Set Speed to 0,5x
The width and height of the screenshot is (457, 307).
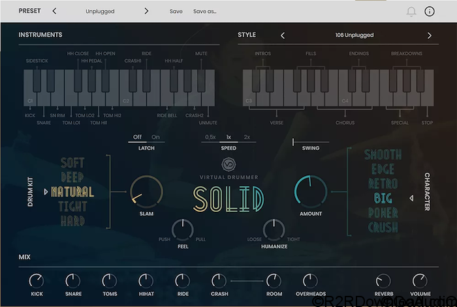pyautogui.click(x=210, y=137)
